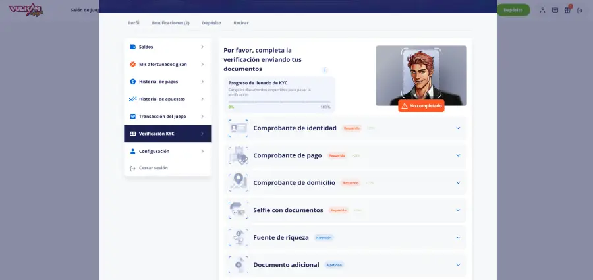
Task: Expand Comprobante de pago section chevron
Action: coord(458,155)
